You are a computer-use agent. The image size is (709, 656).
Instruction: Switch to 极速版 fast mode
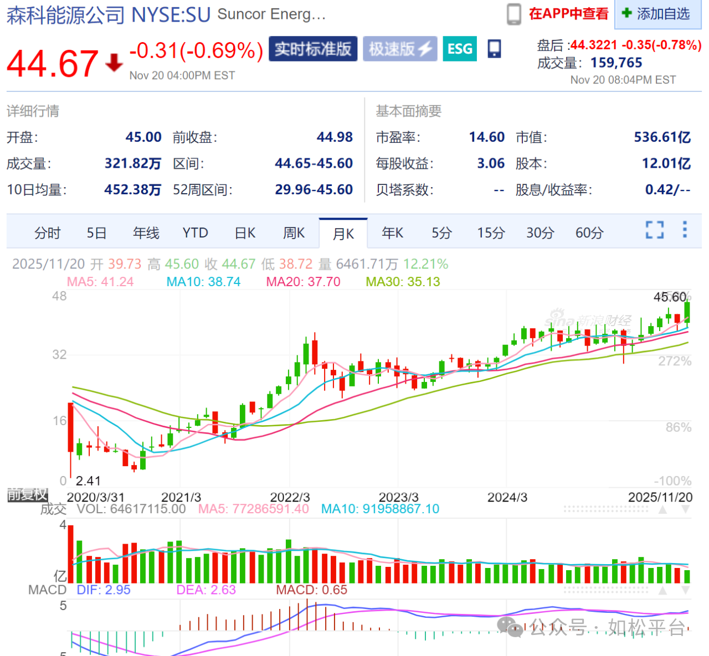point(400,49)
